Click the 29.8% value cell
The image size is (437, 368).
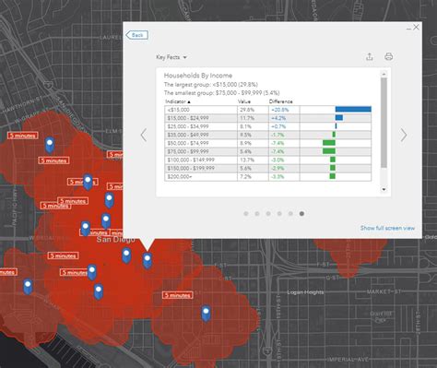click(x=253, y=110)
